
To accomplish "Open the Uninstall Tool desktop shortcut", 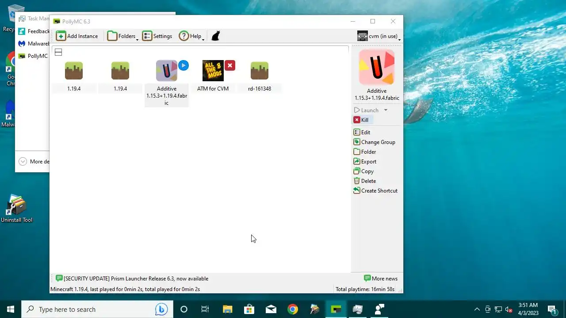I will 17,208.
